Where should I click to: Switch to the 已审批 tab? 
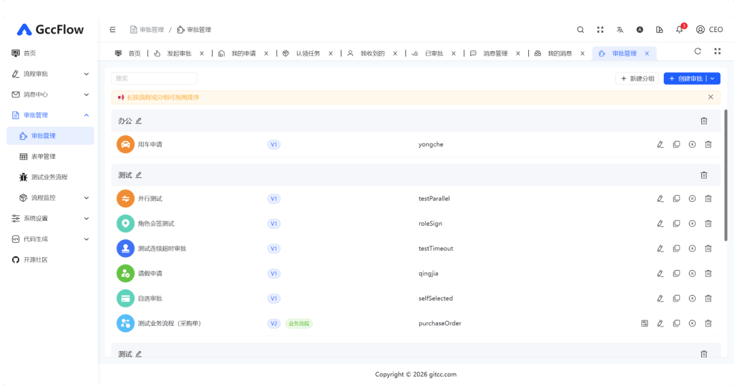433,54
